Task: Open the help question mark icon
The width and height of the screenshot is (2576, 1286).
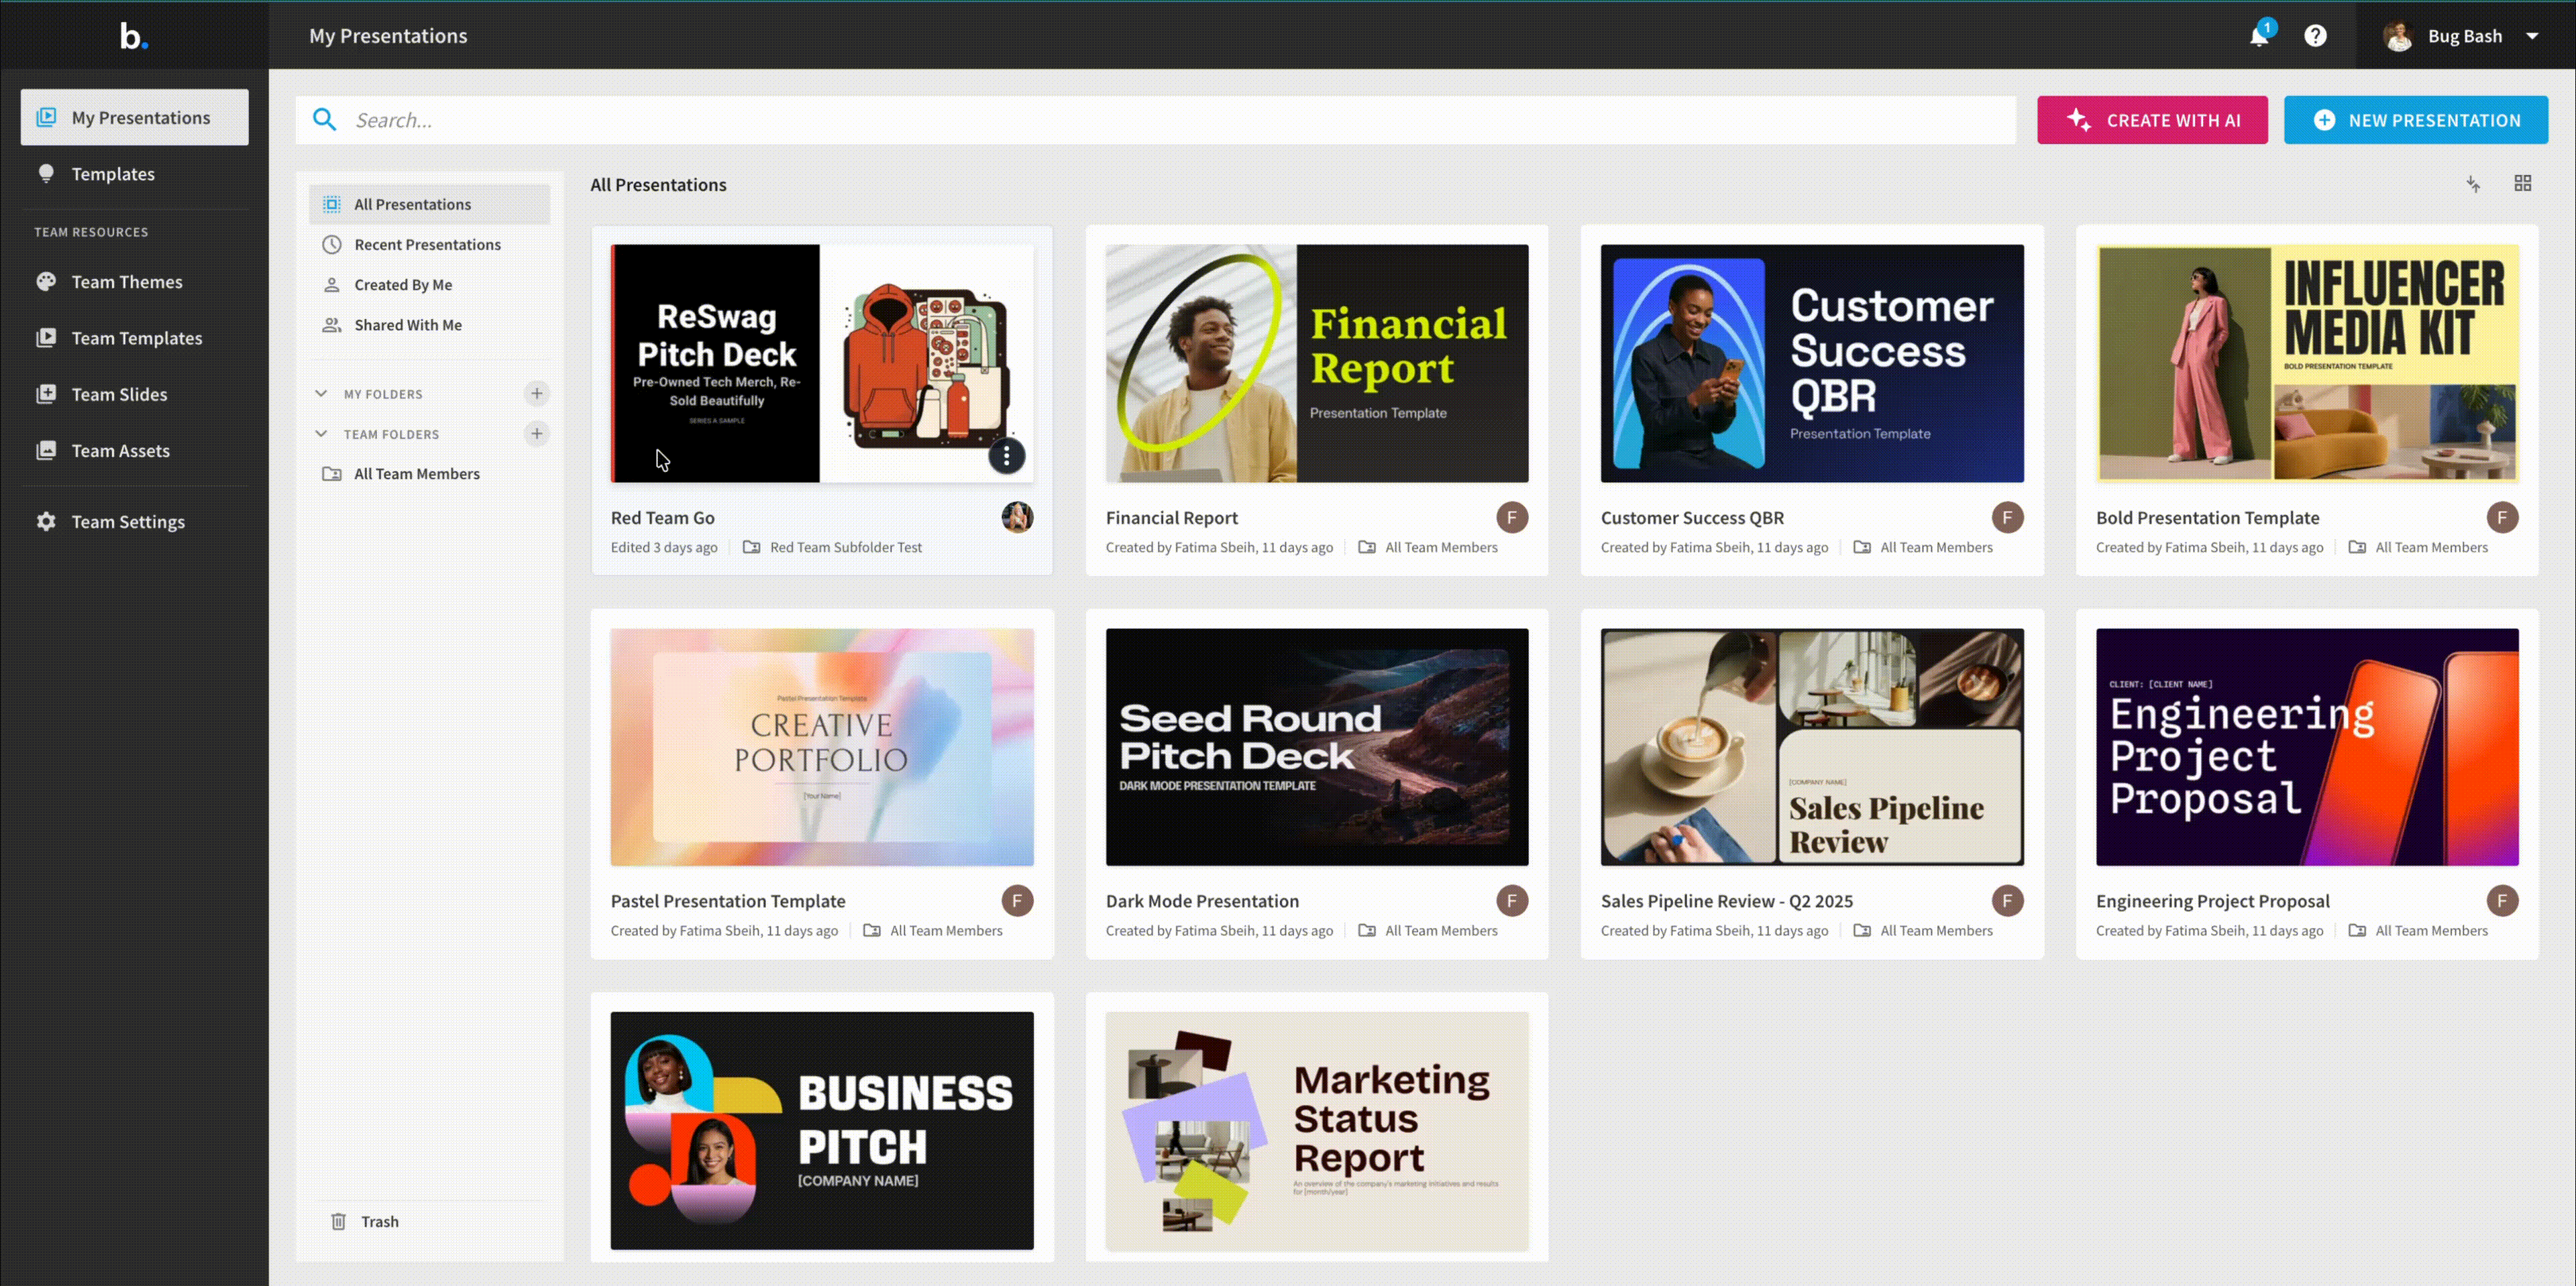Action: pos(2315,36)
